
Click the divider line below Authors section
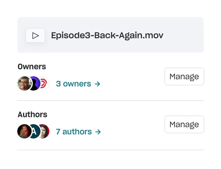point(110,150)
